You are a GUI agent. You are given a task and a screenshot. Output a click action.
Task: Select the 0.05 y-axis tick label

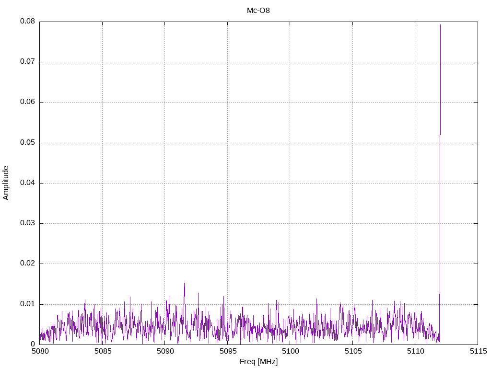point(27,143)
